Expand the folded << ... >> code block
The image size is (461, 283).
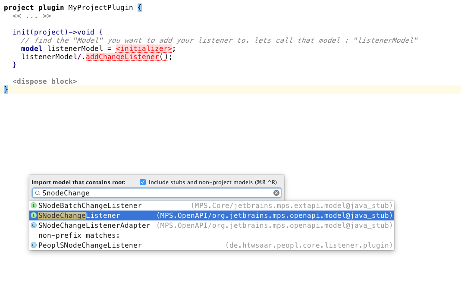31,16
